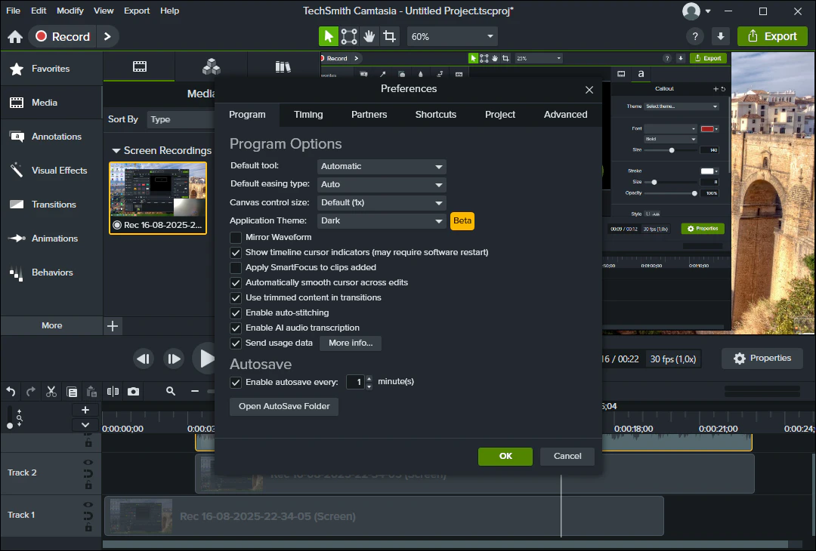Click the Open AutoSave Folder button
Viewport: 816px width, 551px height.
pyautogui.click(x=284, y=406)
